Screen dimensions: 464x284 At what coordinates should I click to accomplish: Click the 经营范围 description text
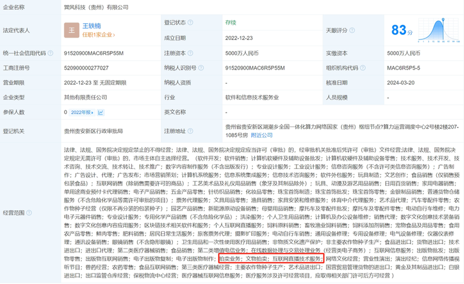click(x=262, y=213)
